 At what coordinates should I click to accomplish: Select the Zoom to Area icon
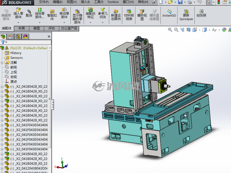(176, 30)
